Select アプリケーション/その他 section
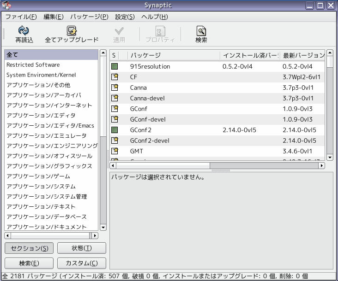 pyautogui.click(x=51, y=85)
